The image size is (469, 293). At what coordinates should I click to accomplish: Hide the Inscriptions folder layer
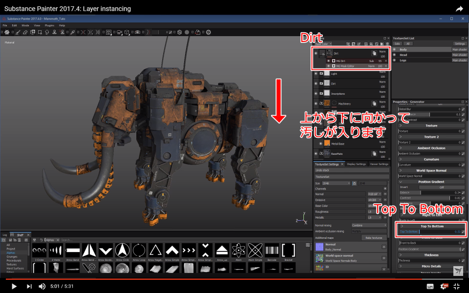[x=316, y=94]
